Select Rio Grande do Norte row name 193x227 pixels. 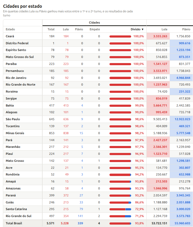point(21,85)
